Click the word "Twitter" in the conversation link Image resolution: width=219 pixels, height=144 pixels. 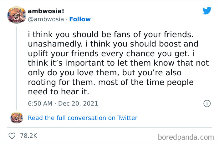127,118
